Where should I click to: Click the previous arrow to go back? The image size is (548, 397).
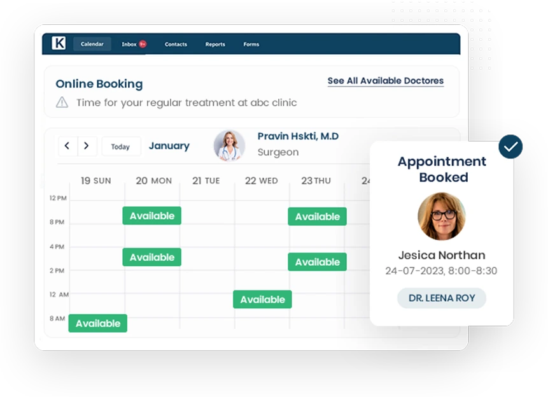[x=67, y=146]
